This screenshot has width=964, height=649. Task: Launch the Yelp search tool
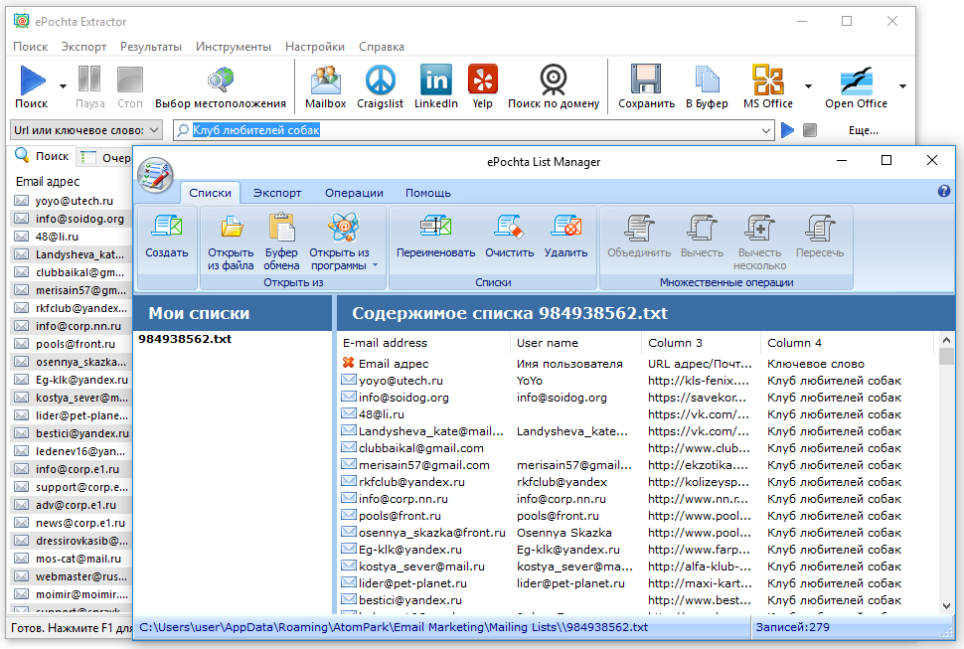483,80
